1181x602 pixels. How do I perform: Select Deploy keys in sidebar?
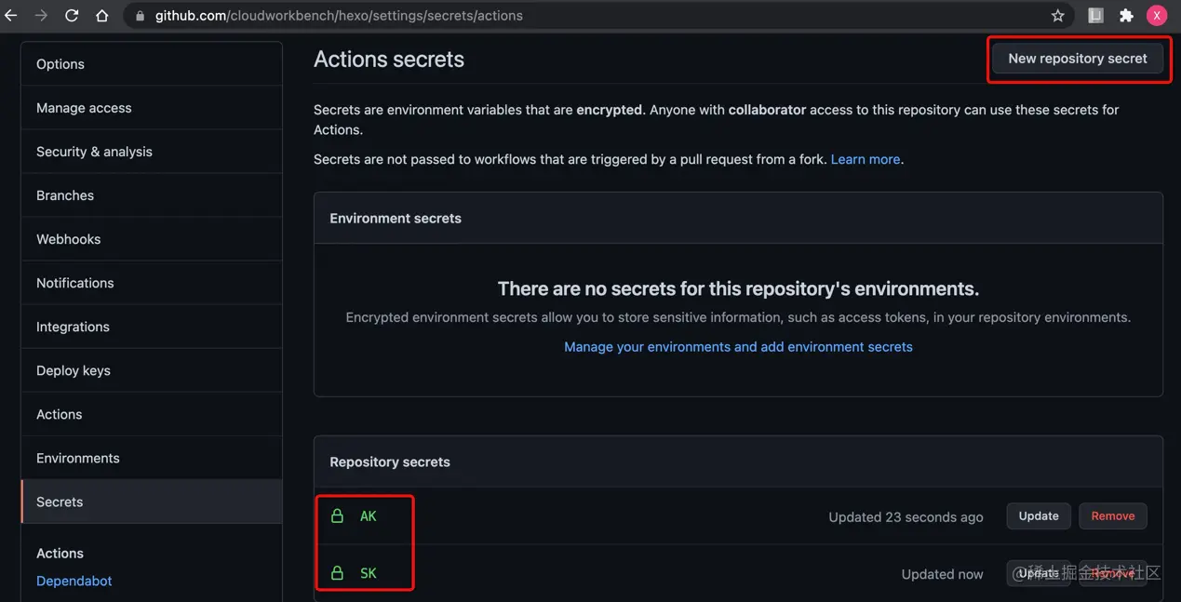click(x=73, y=370)
